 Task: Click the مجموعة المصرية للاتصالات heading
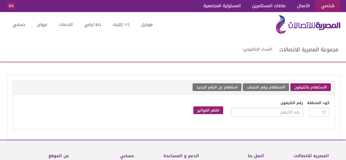point(308,49)
